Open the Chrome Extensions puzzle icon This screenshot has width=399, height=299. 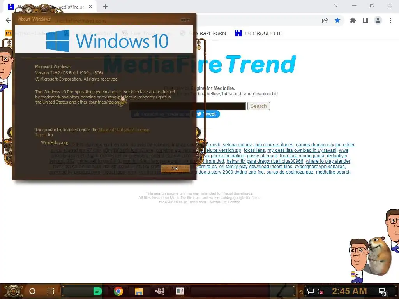tap(353, 20)
